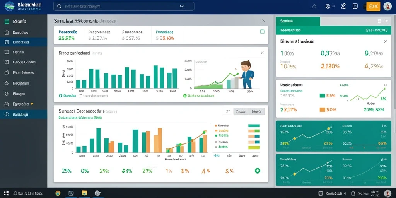Image resolution: width=396 pixels, height=198 pixels.
Task: Click rightmost grey button in lower chart header
Action: [x=257, y=111]
